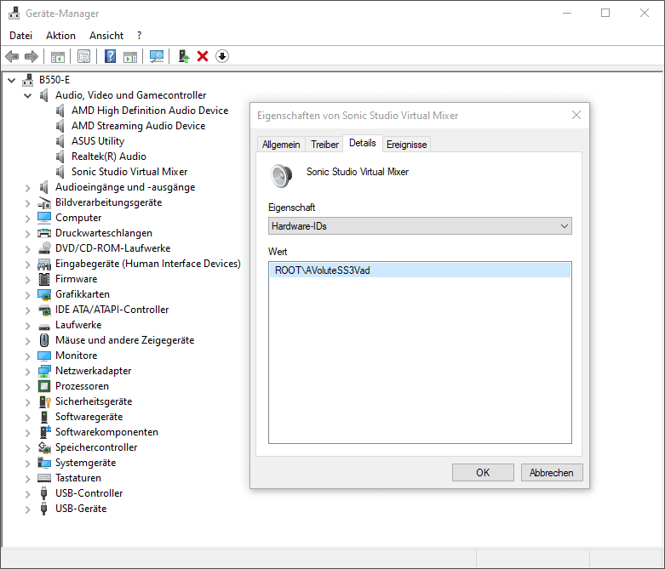The image size is (665, 569).
Task: Click the Bildverarbeitungsgeräte camera icon
Action: tap(44, 202)
